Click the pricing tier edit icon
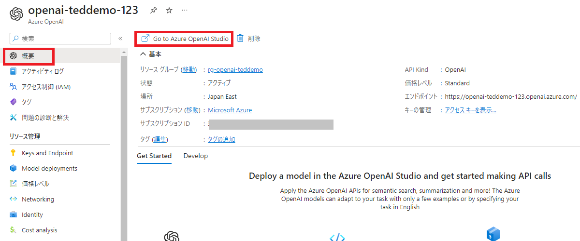Screen dimensions: 580x241 coord(13,184)
